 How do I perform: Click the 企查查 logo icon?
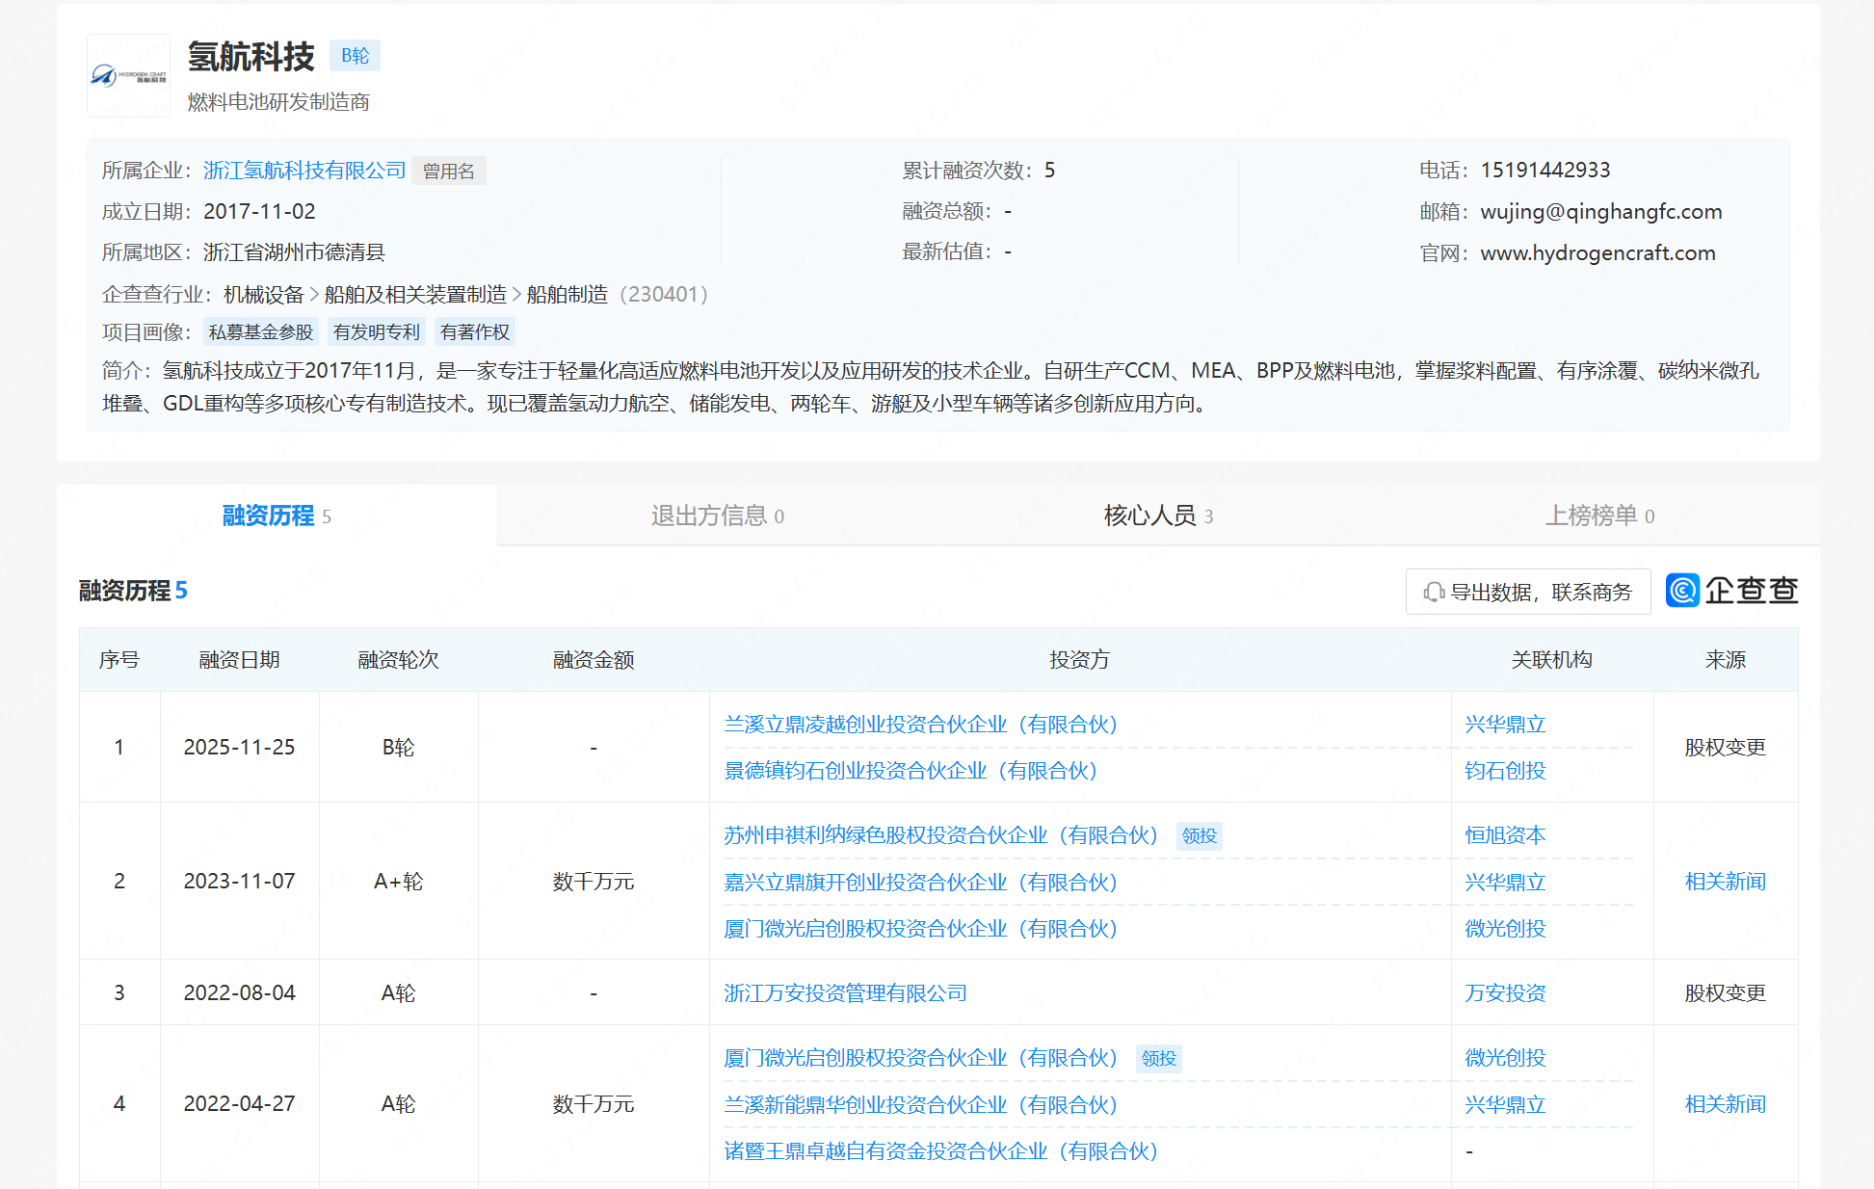(1681, 591)
